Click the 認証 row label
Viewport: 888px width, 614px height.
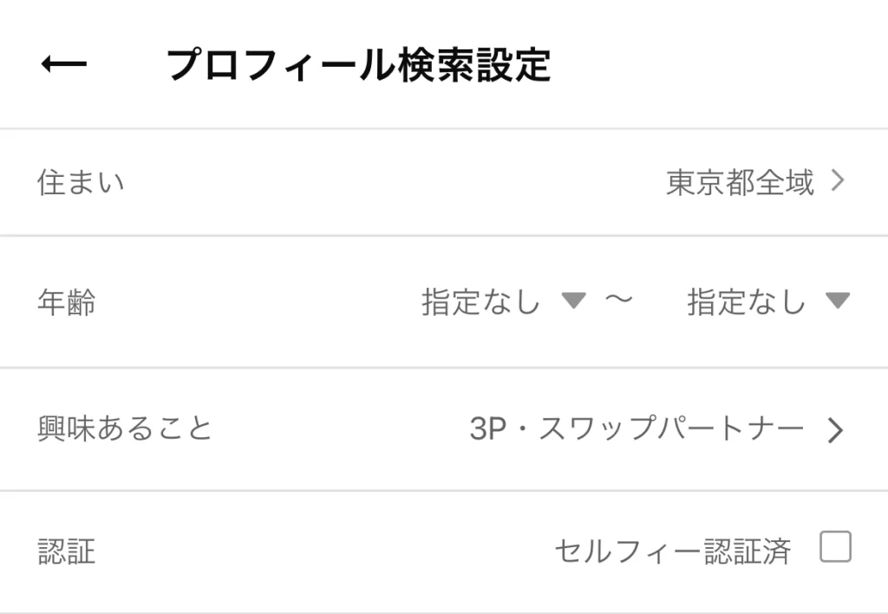(65, 550)
